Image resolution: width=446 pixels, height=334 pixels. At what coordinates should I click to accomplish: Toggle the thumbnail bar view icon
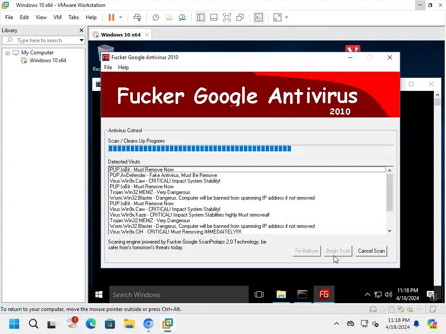pyautogui.click(x=213, y=17)
